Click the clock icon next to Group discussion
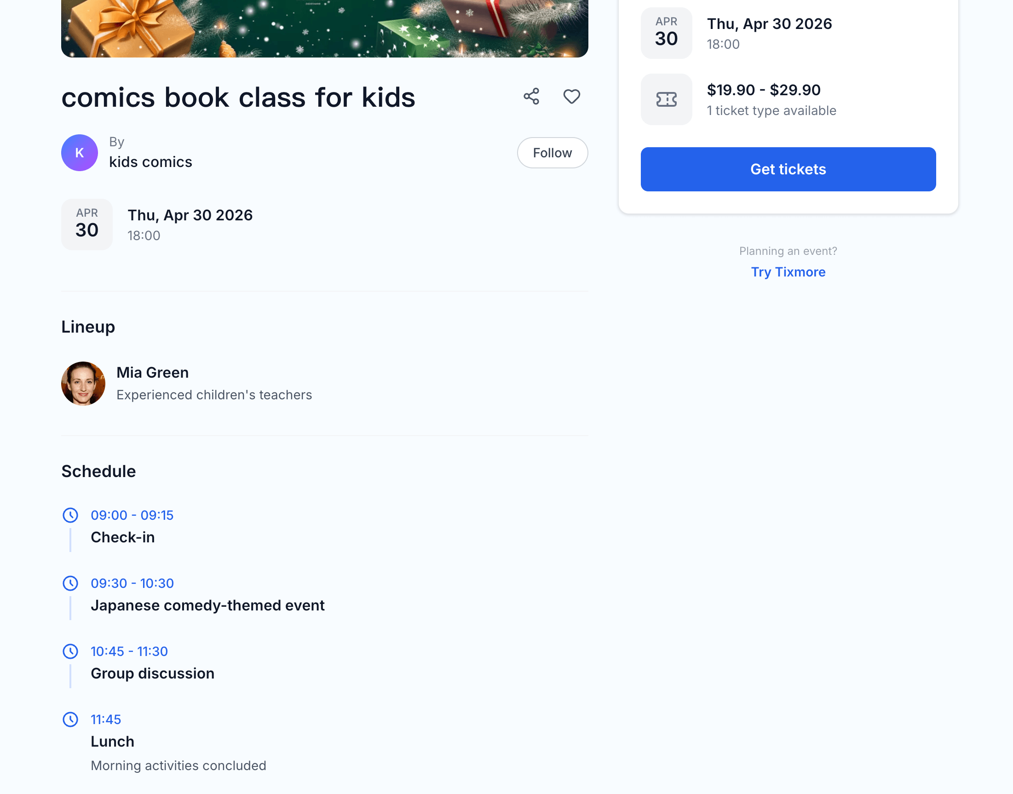The height and width of the screenshot is (794, 1013). tap(71, 651)
